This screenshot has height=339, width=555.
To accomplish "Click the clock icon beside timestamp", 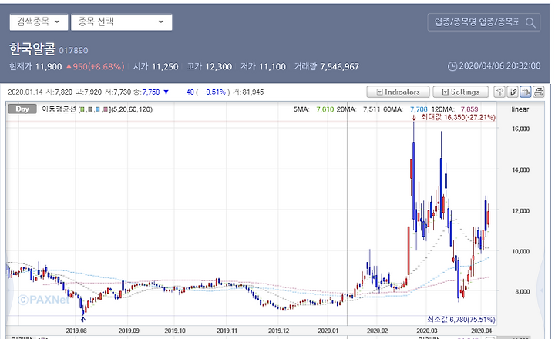I will (x=452, y=66).
